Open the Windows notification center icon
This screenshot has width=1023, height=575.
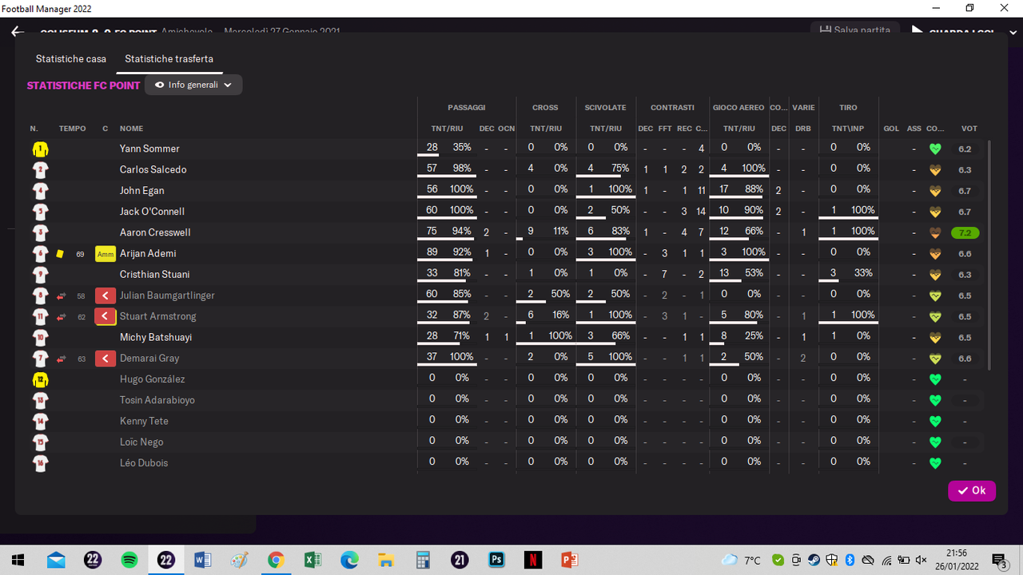998,560
